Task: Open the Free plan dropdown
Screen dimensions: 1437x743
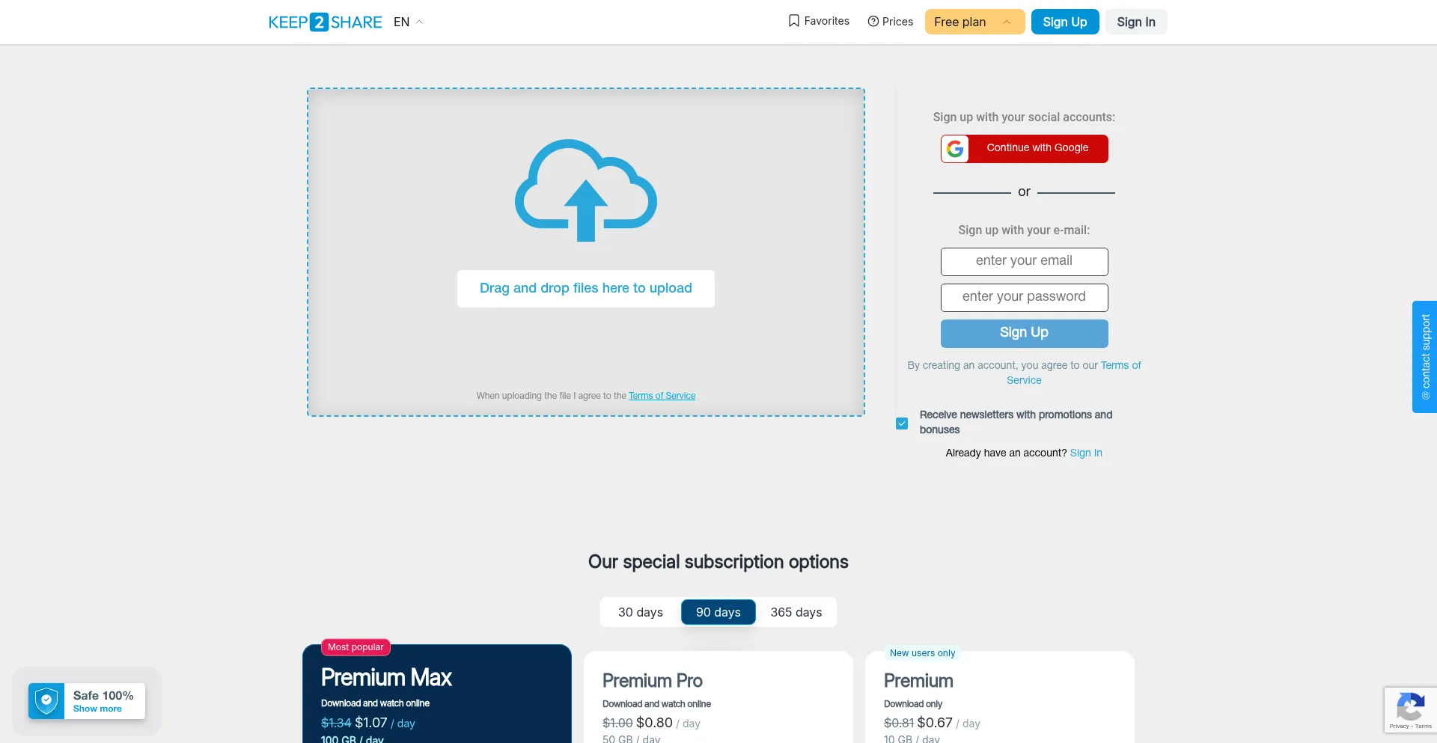Action: coord(974,22)
